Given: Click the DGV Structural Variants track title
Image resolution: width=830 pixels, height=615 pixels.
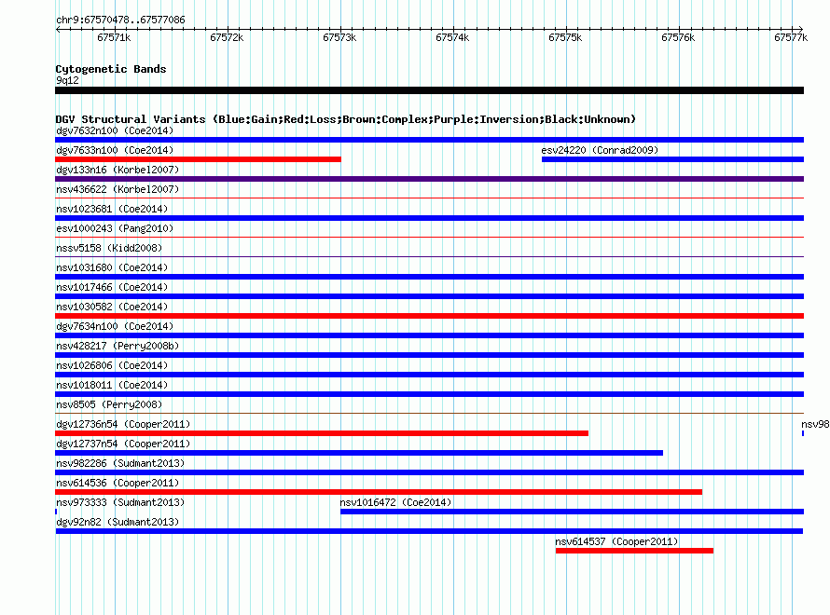Looking at the screenshot, I should coord(345,119).
